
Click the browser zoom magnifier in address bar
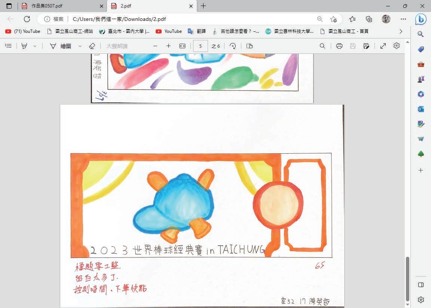coord(320,19)
